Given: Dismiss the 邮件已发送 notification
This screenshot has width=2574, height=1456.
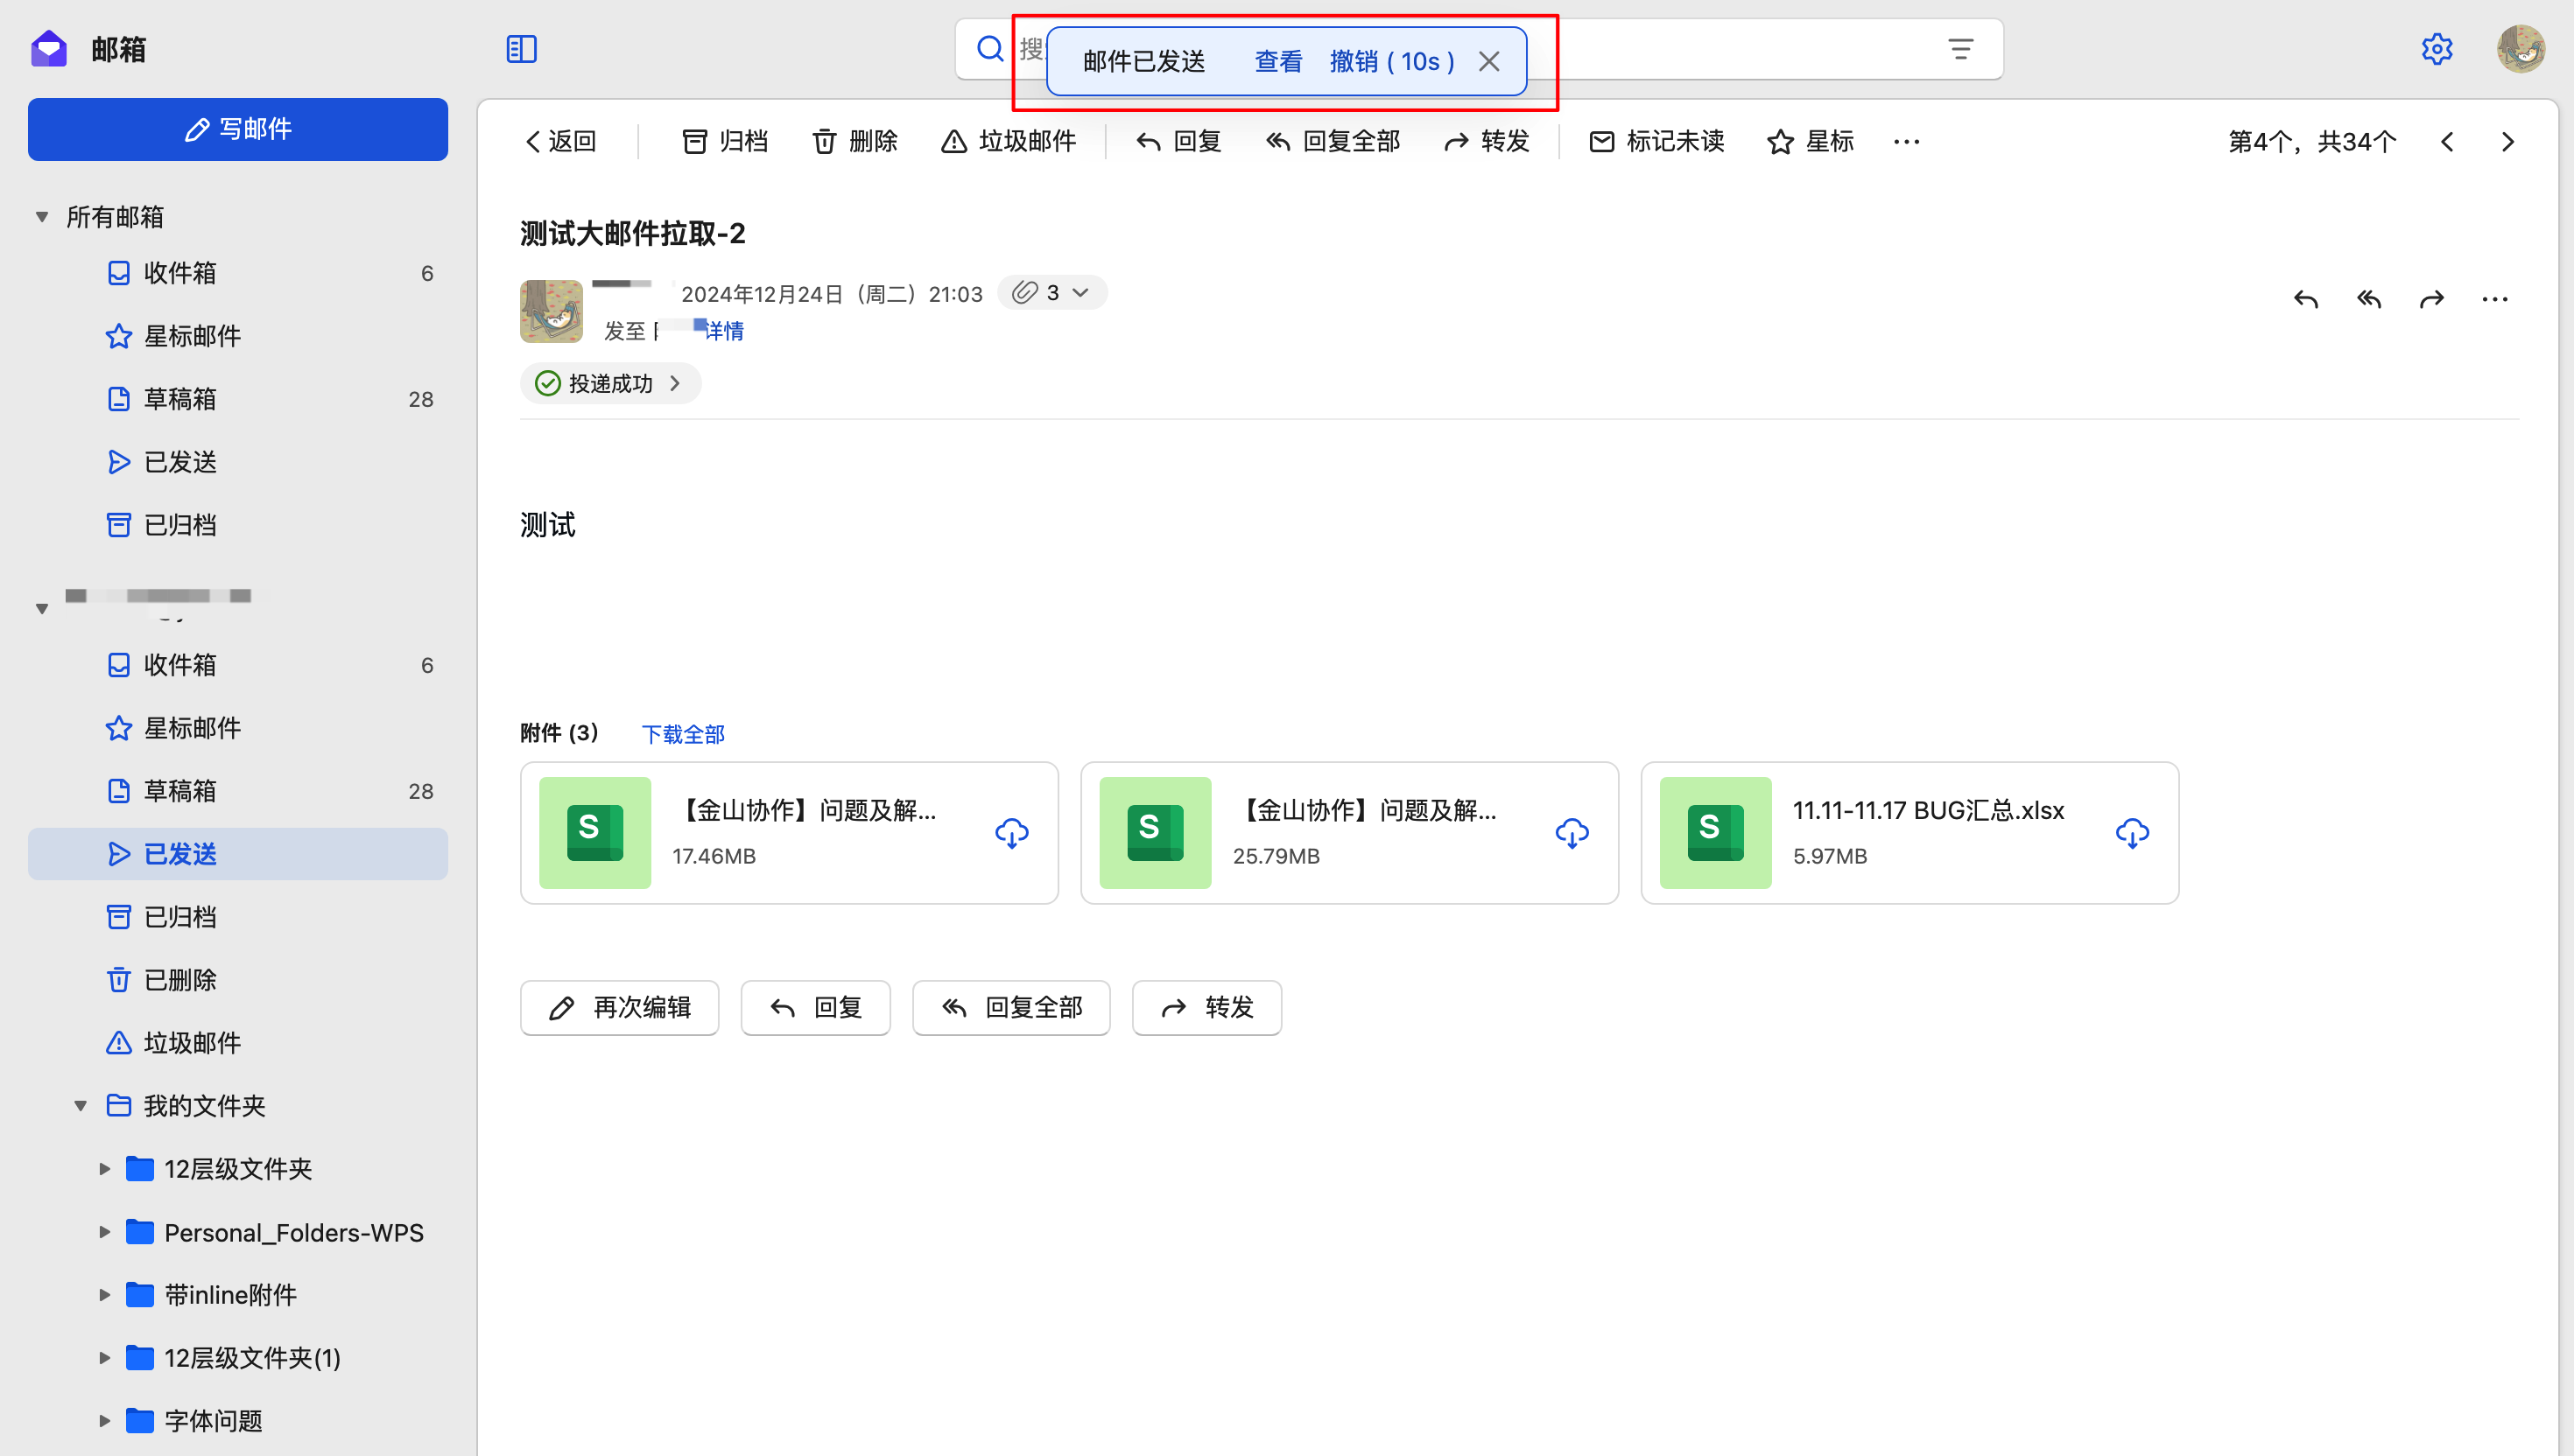Looking at the screenshot, I should coord(1488,62).
